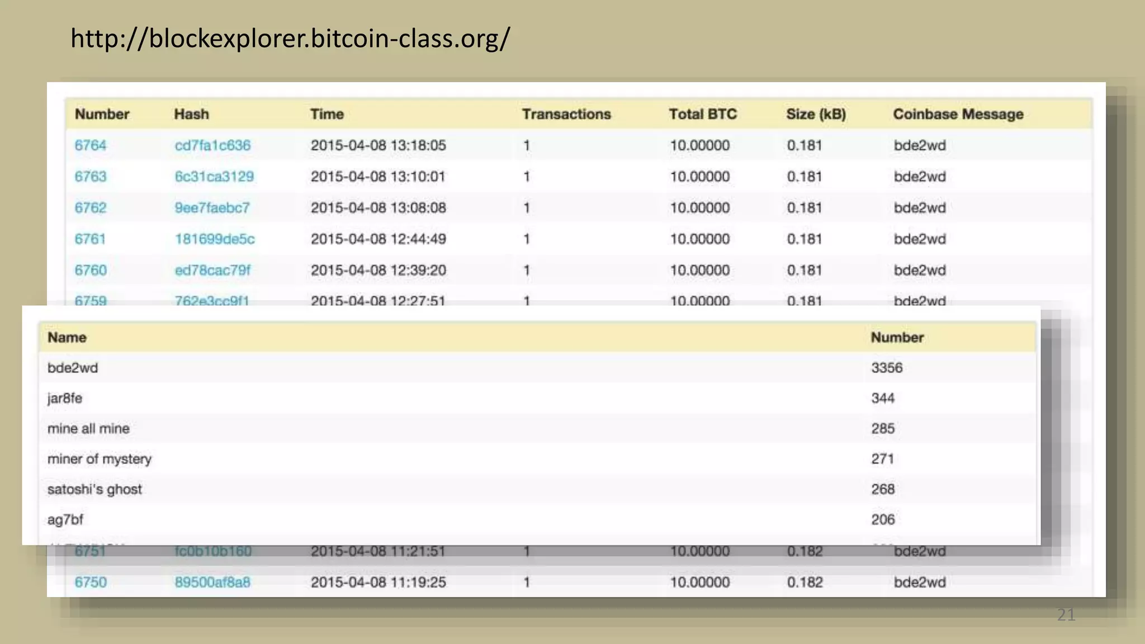The width and height of the screenshot is (1145, 644).
Task: Open hash cd7fa1c636 link
Action: click(x=212, y=145)
